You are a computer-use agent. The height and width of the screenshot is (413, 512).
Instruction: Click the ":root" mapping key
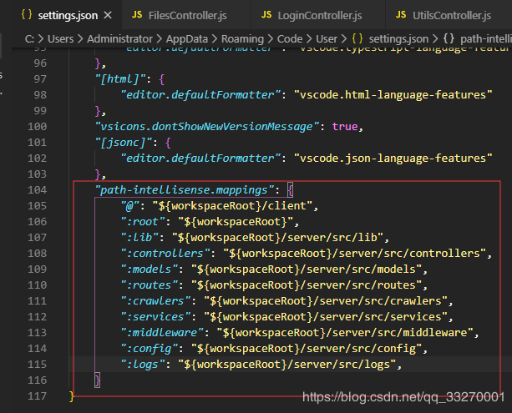(143, 222)
